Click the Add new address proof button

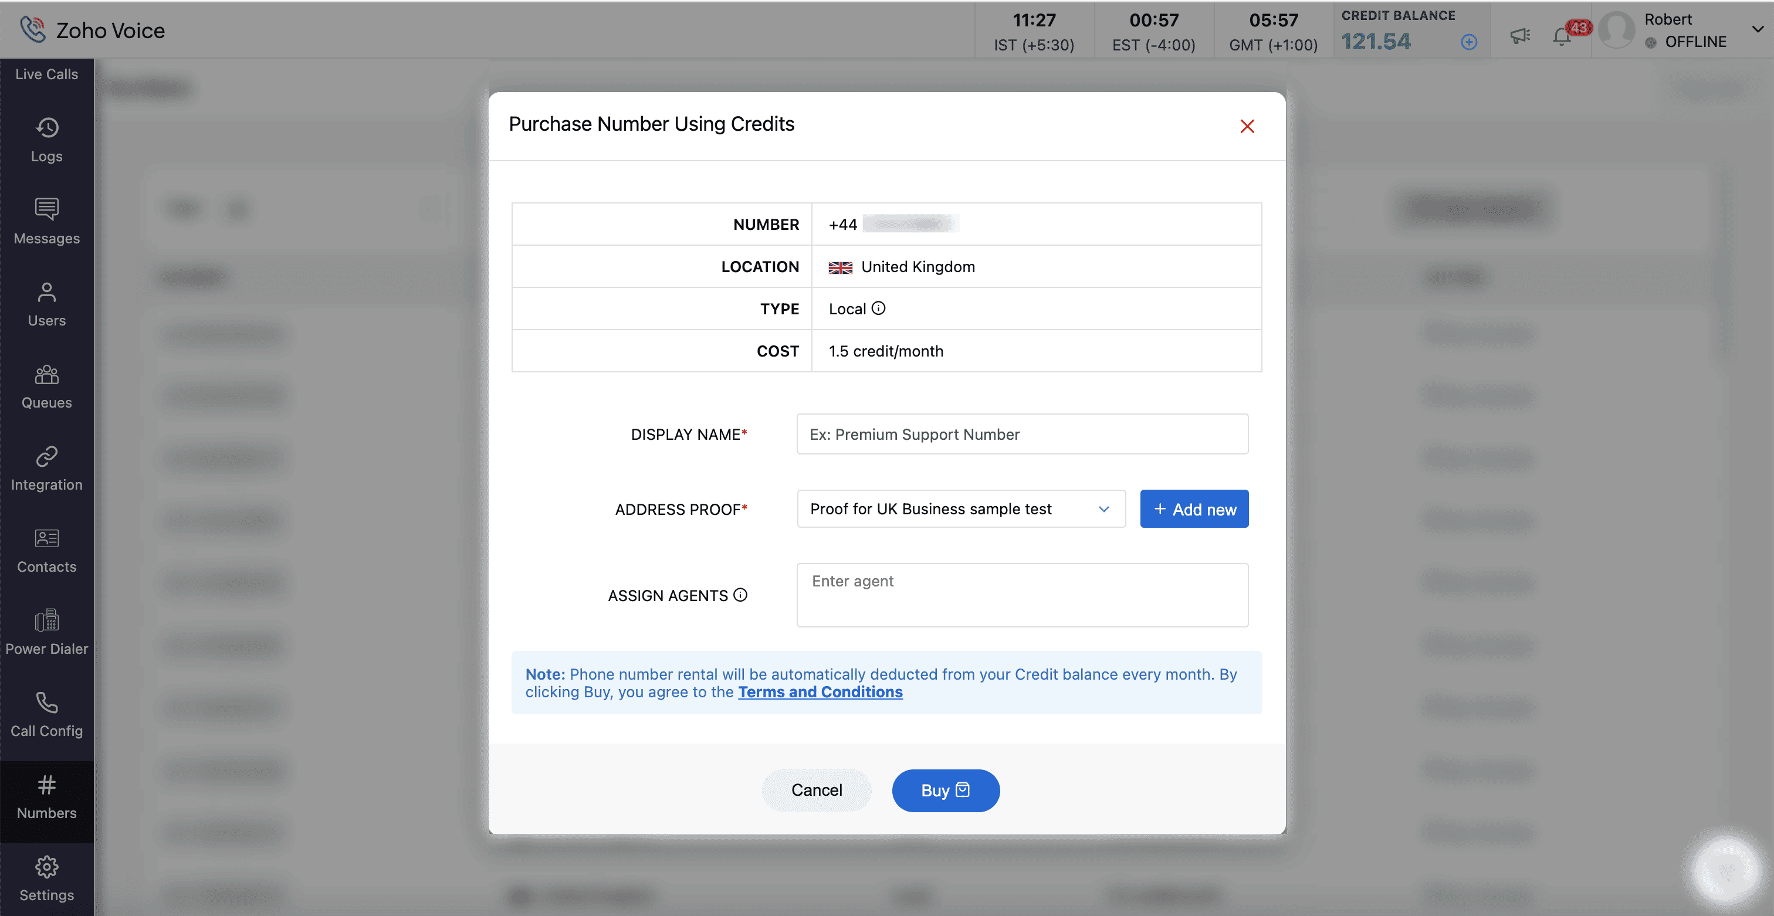[x=1193, y=509]
